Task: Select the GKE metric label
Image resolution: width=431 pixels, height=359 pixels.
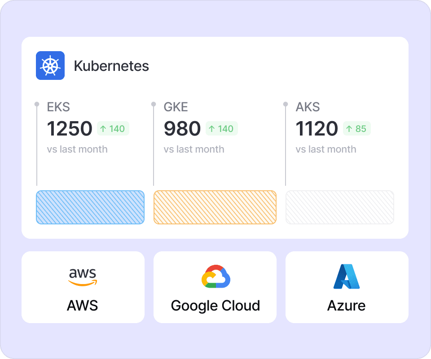Action: tap(176, 107)
